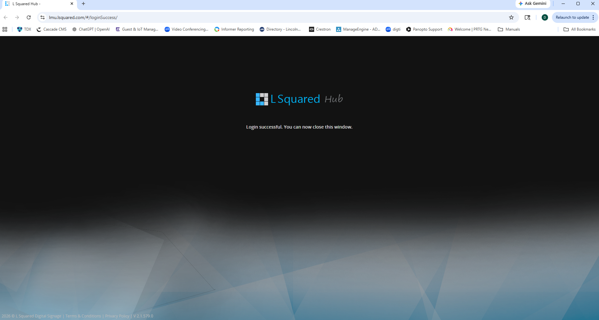Viewport: 599px width, 320px height.
Task: Open the Directory - Lincoln bookmark
Action: (280, 29)
